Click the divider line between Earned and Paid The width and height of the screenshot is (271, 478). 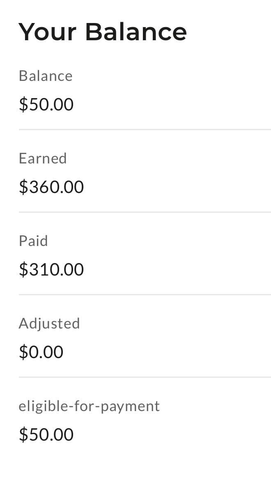145,212
